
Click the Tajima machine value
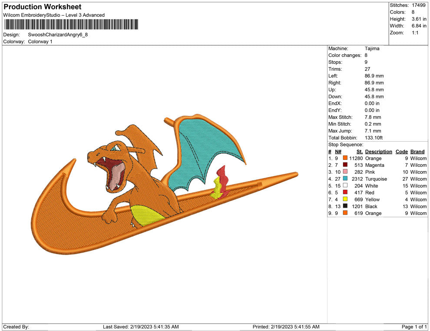(x=372, y=49)
